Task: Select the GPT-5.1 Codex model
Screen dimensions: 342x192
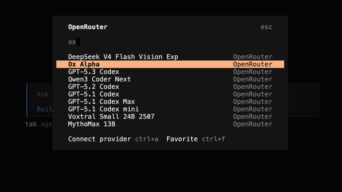Action: click(170, 94)
